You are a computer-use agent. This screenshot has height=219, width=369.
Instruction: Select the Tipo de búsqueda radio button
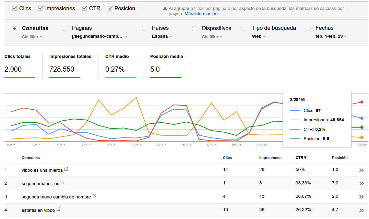tap(245, 28)
